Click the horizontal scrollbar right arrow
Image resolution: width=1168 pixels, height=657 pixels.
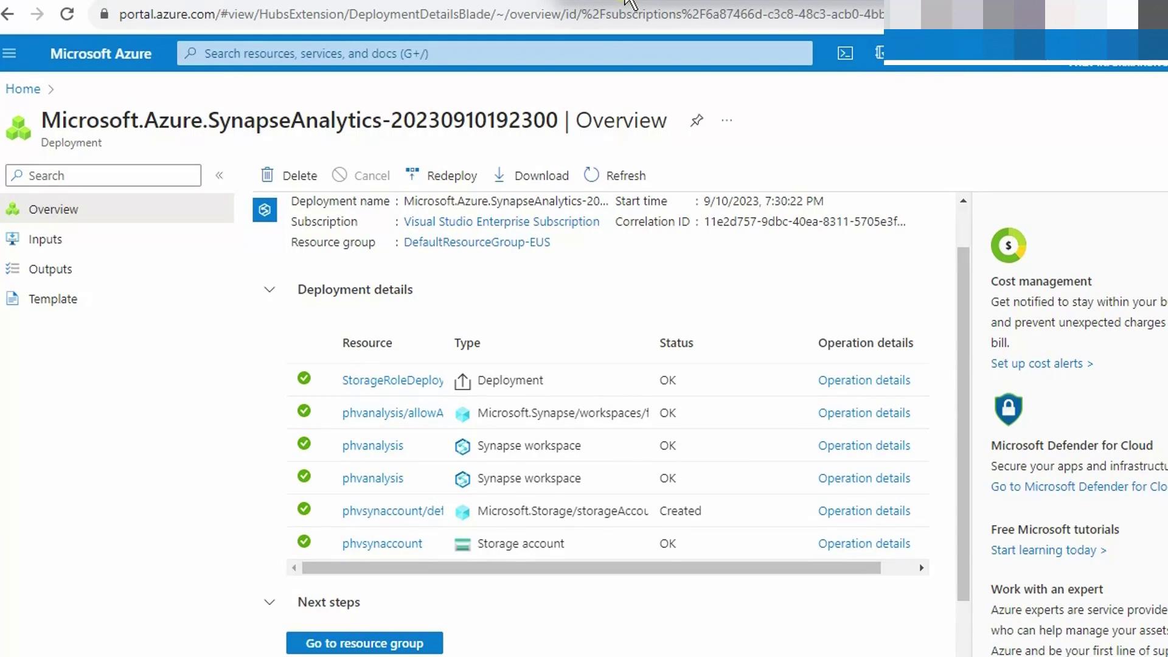click(921, 568)
